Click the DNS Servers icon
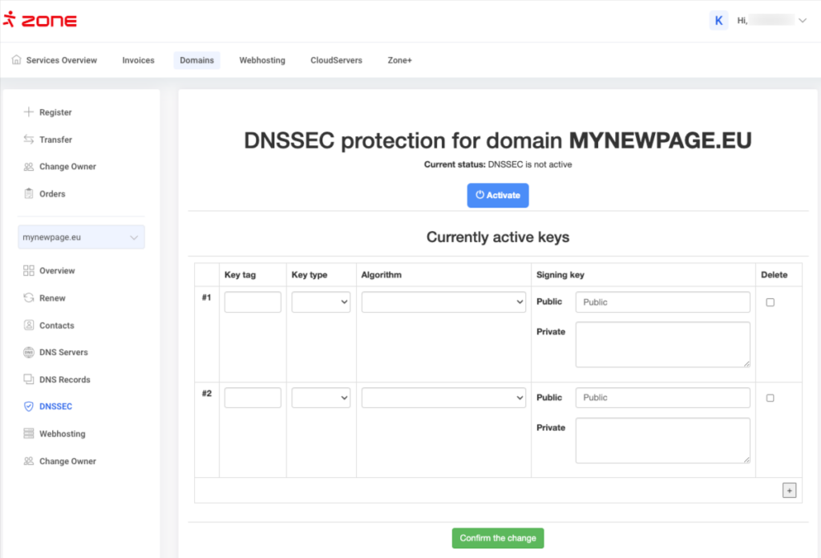This screenshot has width=821, height=558. point(29,353)
